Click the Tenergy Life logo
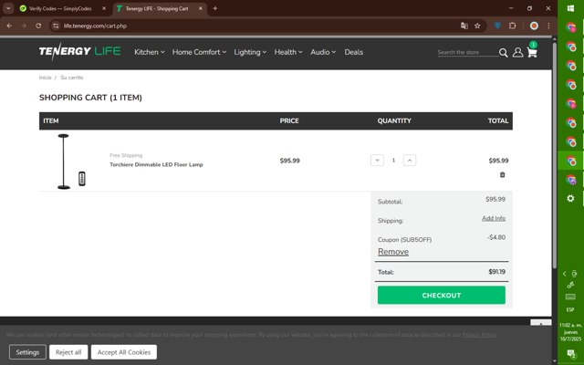The image size is (584, 365). click(x=79, y=51)
